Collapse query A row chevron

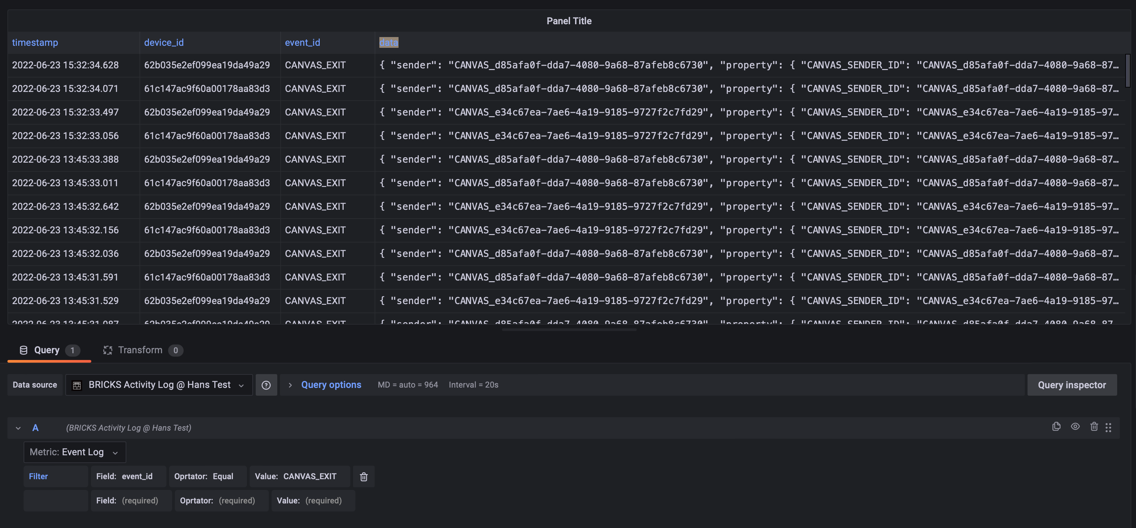coord(18,428)
